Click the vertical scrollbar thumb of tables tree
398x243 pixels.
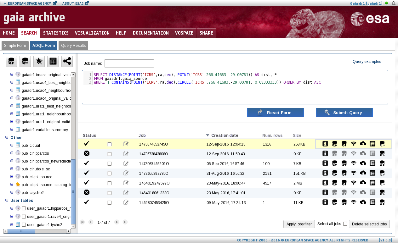pos(73,191)
